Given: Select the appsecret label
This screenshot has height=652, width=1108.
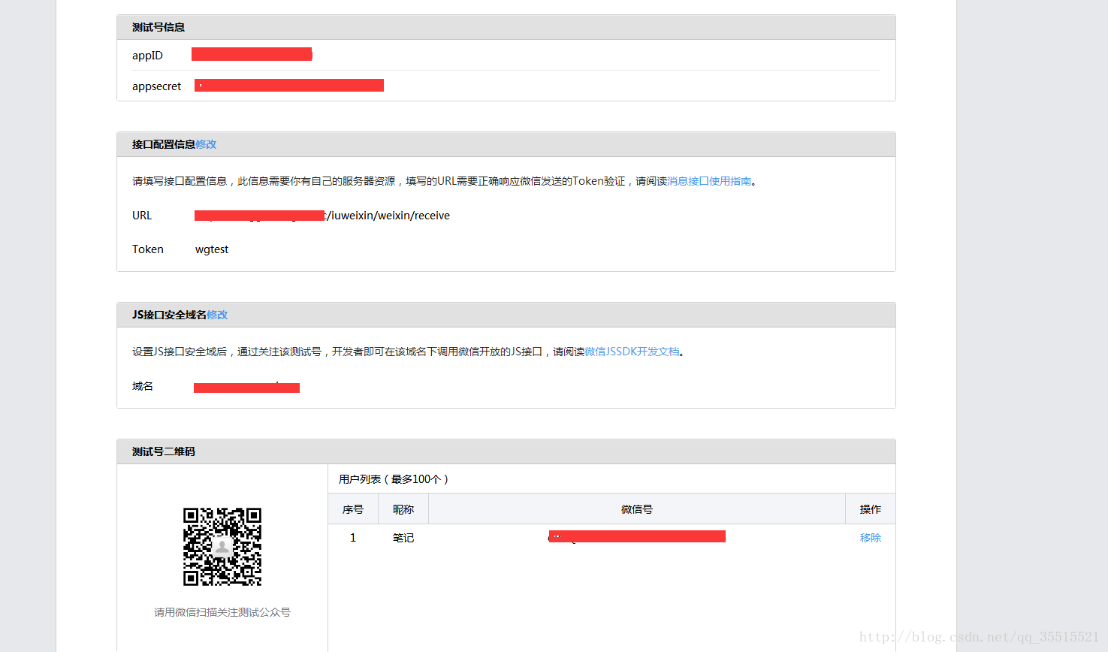Looking at the screenshot, I should tap(156, 86).
